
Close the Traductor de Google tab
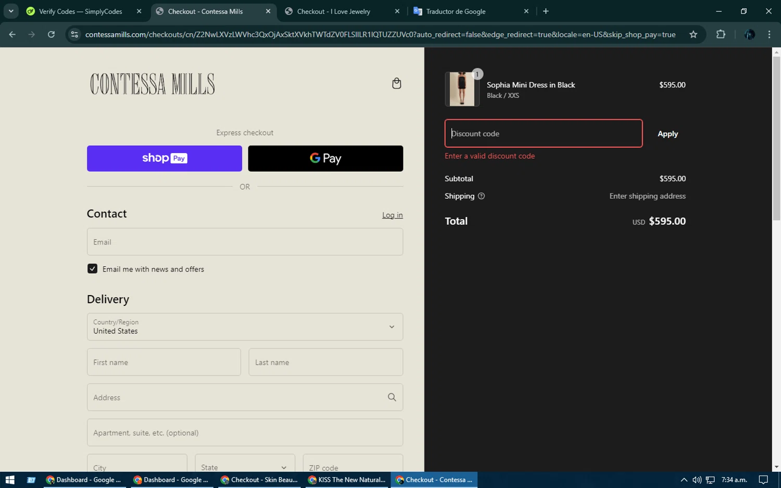coord(526,11)
